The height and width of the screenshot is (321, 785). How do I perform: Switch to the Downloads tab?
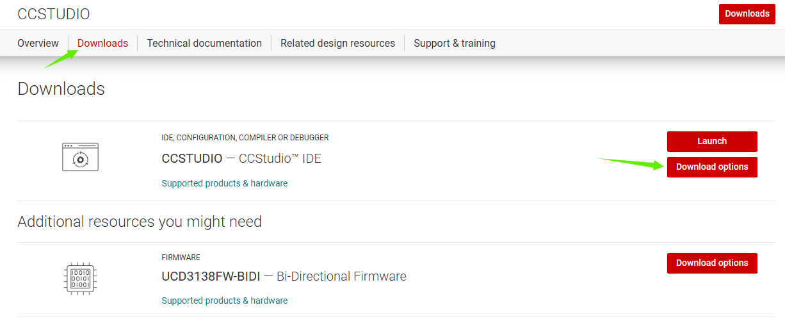click(x=102, y=44)
